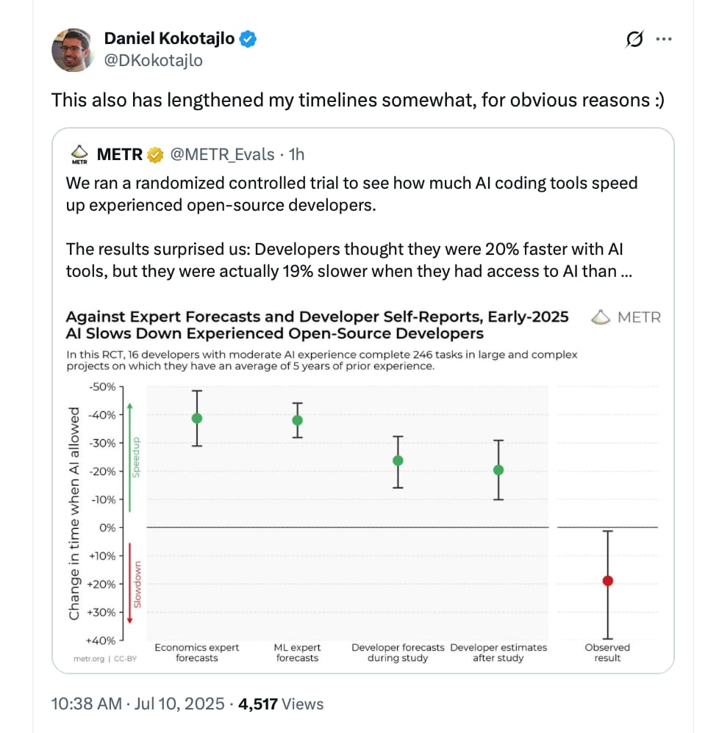The height and width of the screenshot is (733, 719).
Task: Click the 10:38 AM Jul 10, 2025 timestamp
Action: click(x=138, y=704)
